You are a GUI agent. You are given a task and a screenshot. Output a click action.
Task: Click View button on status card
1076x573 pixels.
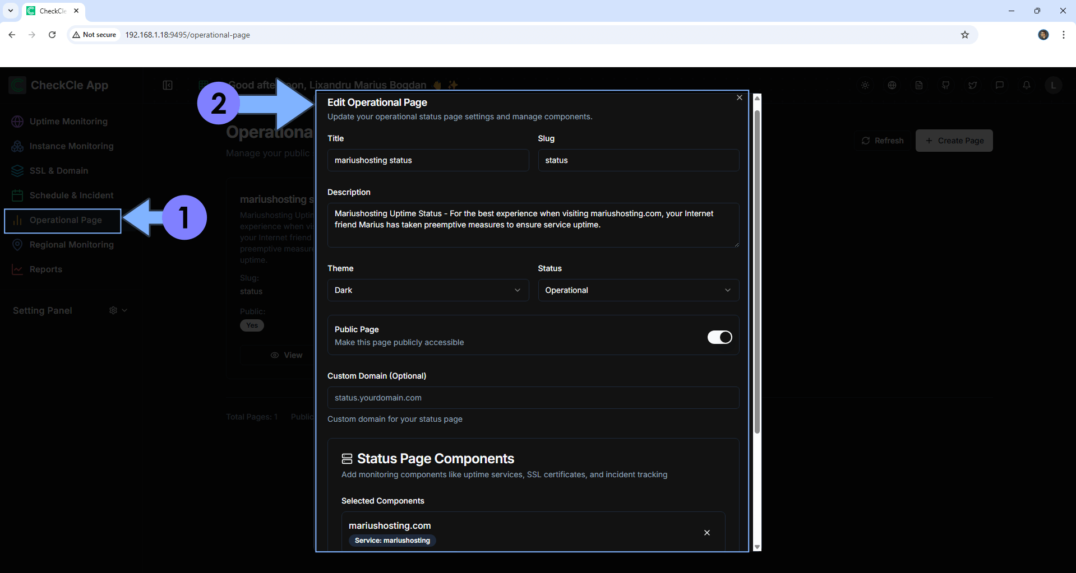[287, 355]
